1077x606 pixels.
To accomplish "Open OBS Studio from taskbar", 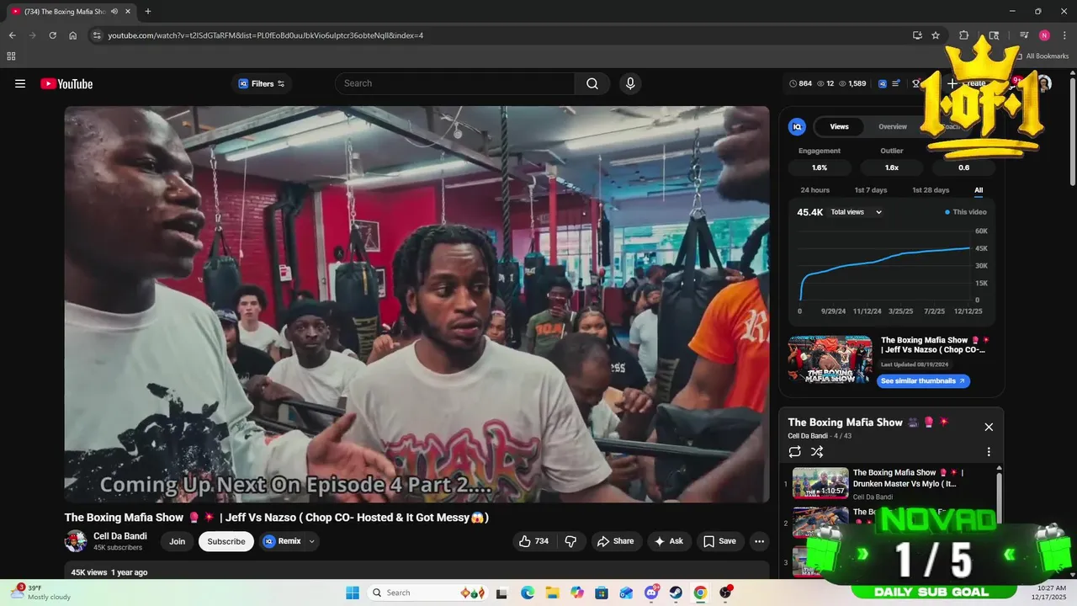I will point(725,593).
